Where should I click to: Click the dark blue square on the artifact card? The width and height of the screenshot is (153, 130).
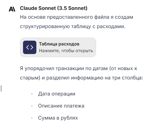[x=30, y=47]
